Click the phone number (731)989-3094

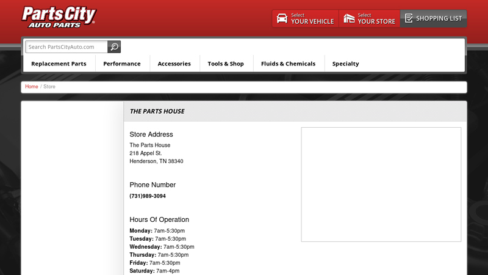click(x=148, y=196)
